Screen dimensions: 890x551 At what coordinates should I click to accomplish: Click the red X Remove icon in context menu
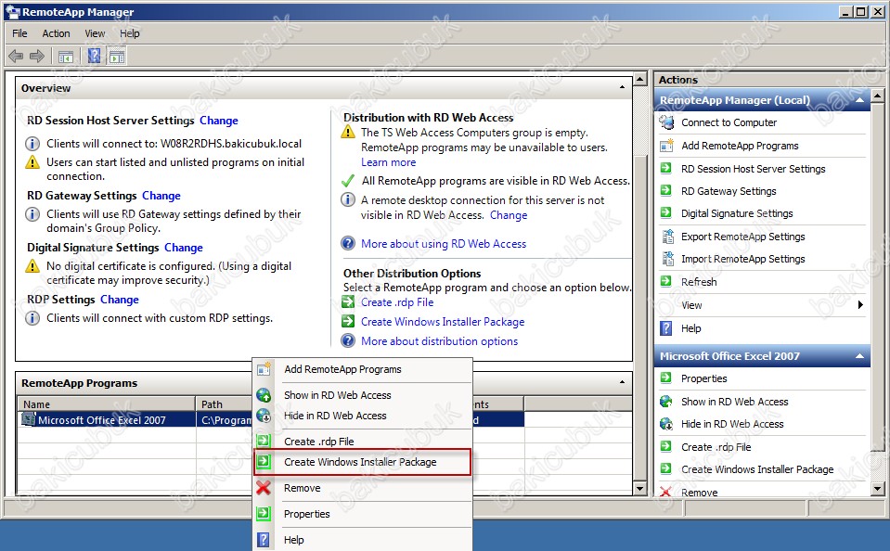coord(264,487)
